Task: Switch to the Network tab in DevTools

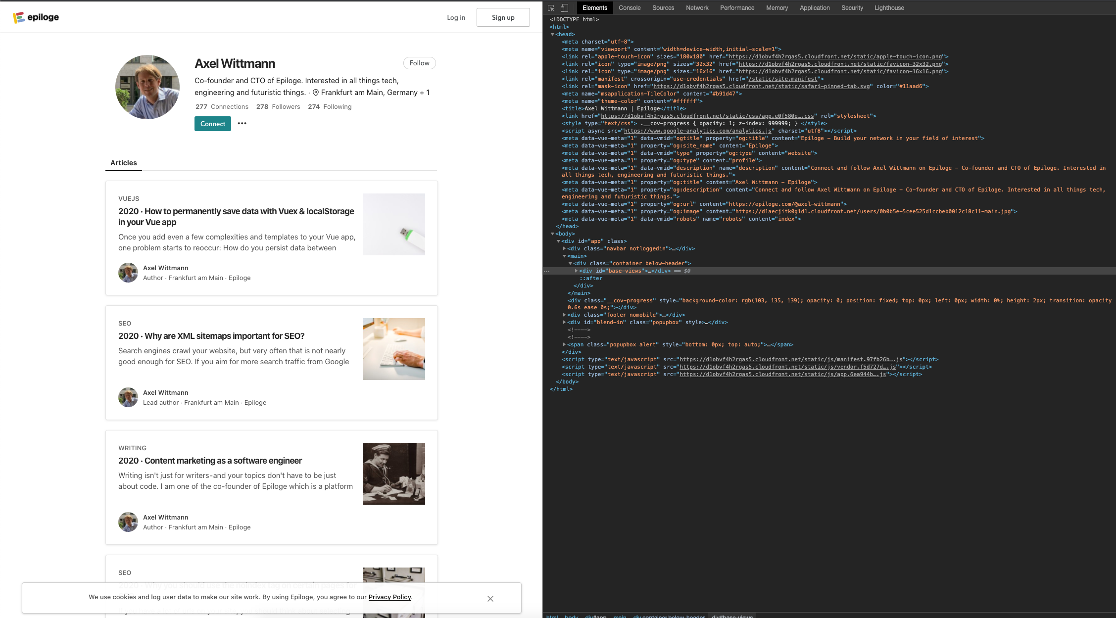Action: tap(697, 8)
